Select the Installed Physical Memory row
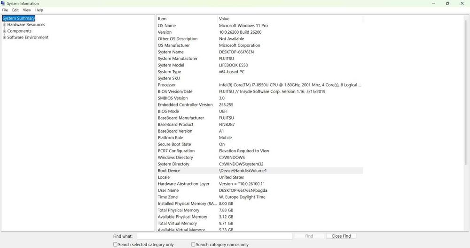Image resolution: width=470 pixels, height=248 pixels. (x=259, y=203)
